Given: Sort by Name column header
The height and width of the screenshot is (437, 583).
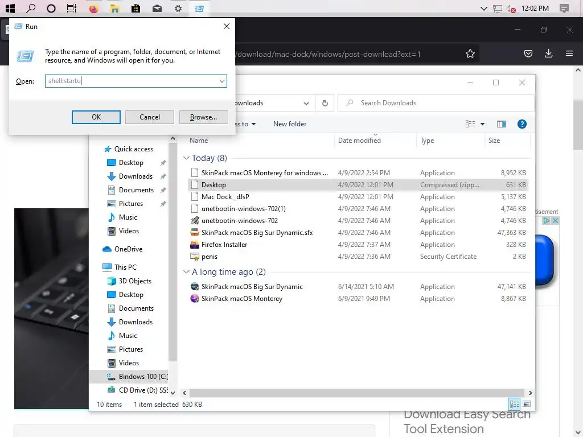Looking at the screenshot, I should coord(199,141).
